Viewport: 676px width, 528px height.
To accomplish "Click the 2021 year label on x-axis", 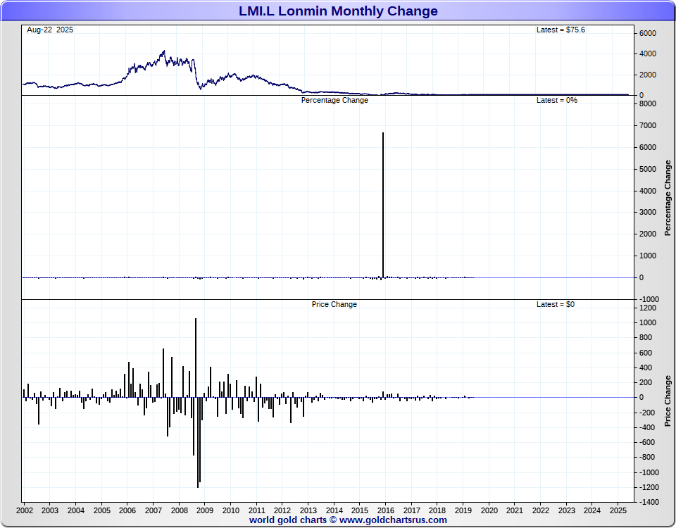I will click(x=514, y=510).
